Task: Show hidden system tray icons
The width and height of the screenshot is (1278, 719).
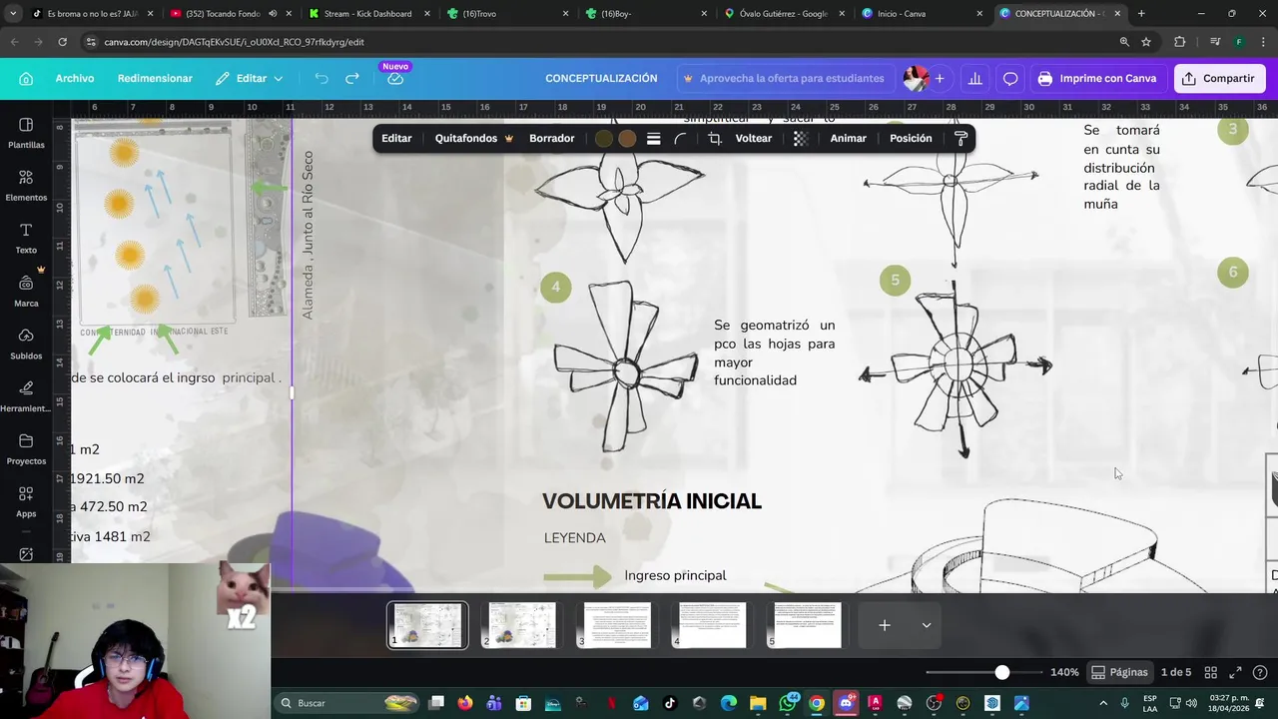Action: point(1103,703)
